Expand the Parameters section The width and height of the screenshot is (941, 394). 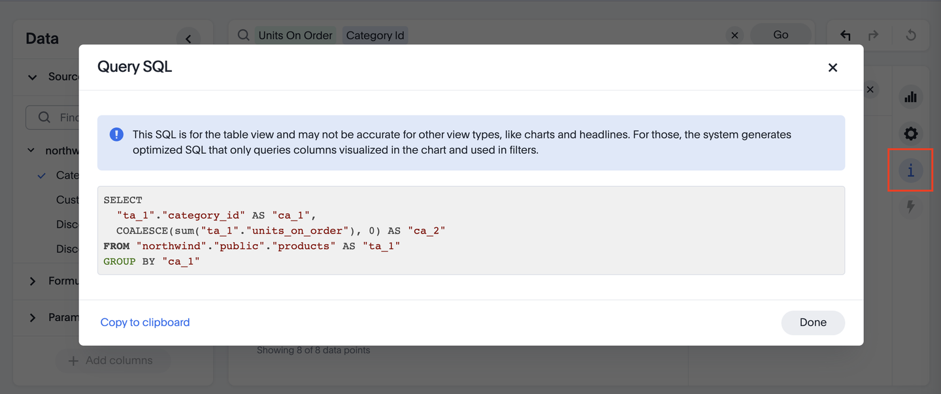point(32,318)
